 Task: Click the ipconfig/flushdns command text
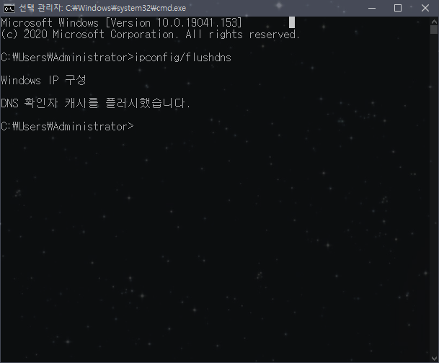pyautogui.click(x=183, y=58)
